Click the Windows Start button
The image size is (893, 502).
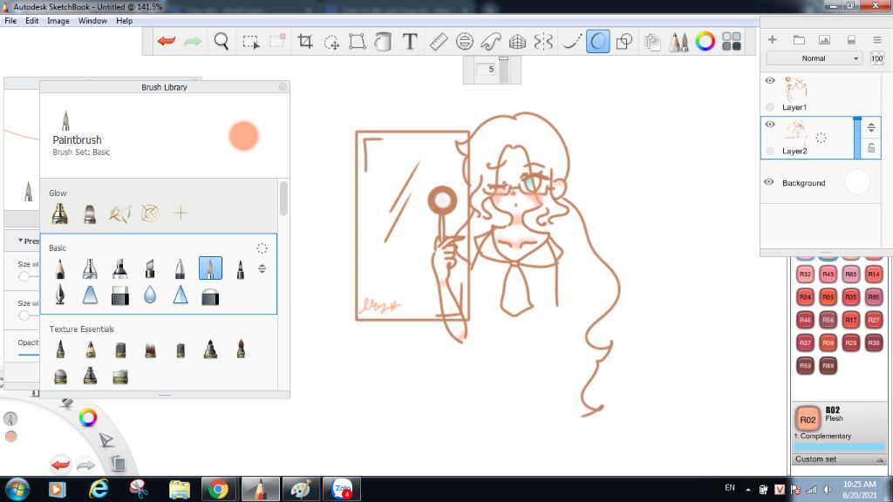click(17, 489)
